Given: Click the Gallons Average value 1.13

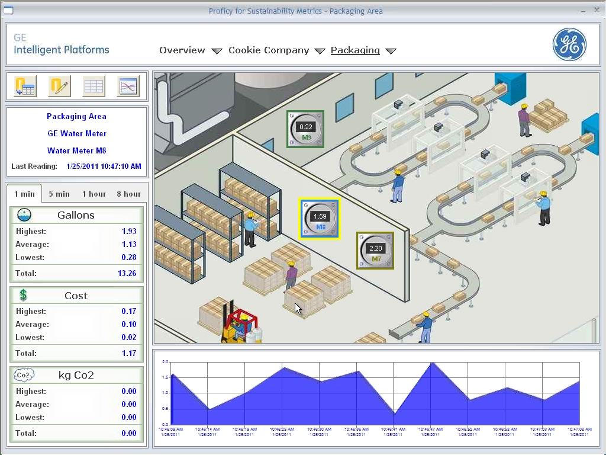Looking at the screenshot, I should pyautogui.click(x=129, y=245).
